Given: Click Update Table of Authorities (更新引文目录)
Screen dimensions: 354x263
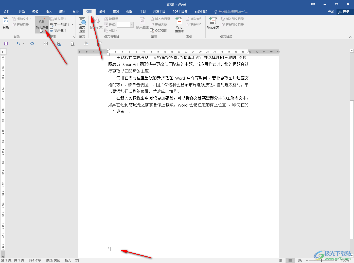Looking at the screenshot, I should [x=233, y=25].
